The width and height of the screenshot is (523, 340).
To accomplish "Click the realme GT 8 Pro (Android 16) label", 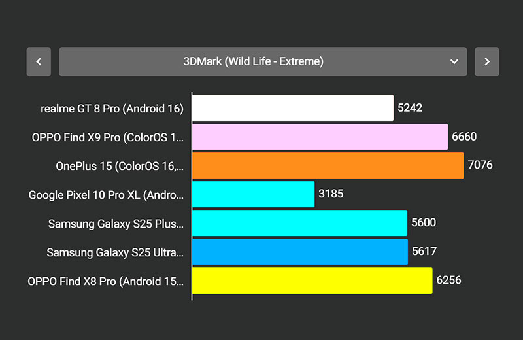I will pyautogui.click(x=112, y=109).
